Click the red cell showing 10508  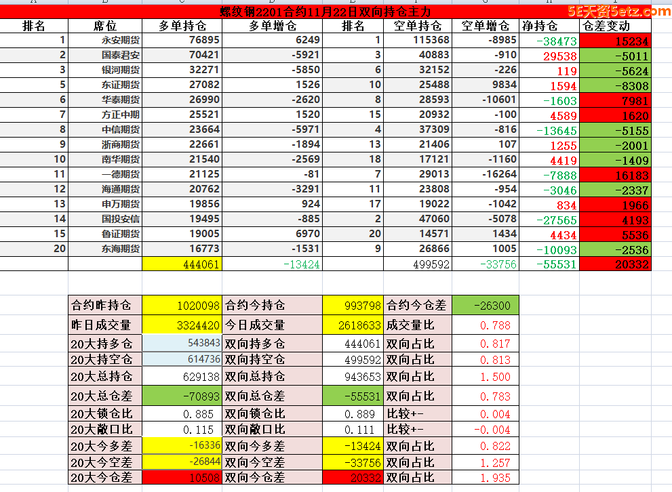pyautogui.click(x=182, y=478)
